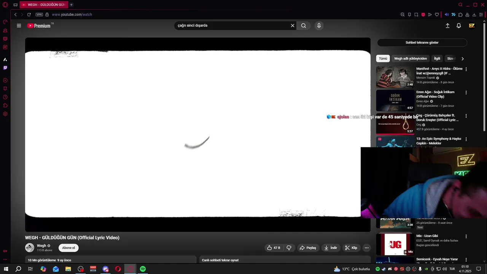Image resolution: width=487 pixels, height=274 pixels.
Task: Click the İndir download button
Action: 331,248
